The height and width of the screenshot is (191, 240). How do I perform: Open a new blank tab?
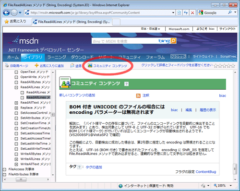pos(116,22)
